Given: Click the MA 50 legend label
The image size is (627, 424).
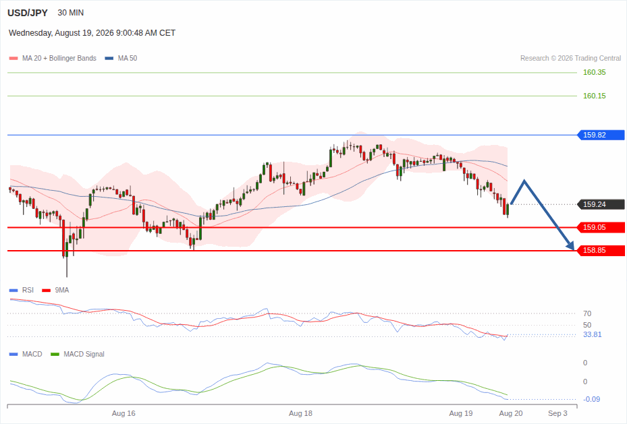Looking at the screenshot, I should 127,58.
